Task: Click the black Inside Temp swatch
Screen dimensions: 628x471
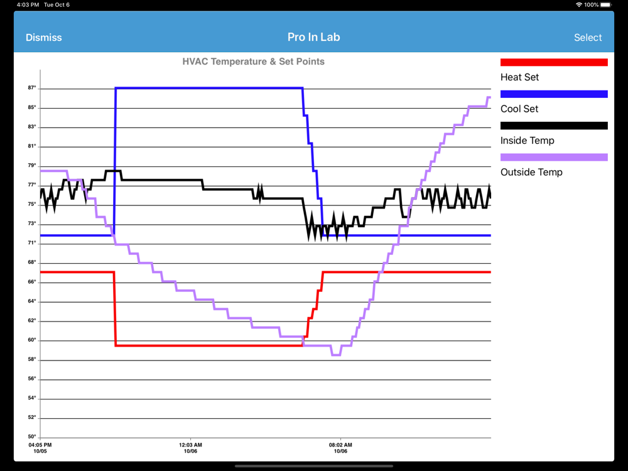Action: tap(554, 126)
